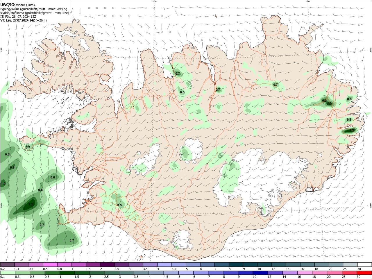Select the '1.2' rainfall value offshore southwest
This screenshot has width=372, height=279.
point(31,205)
